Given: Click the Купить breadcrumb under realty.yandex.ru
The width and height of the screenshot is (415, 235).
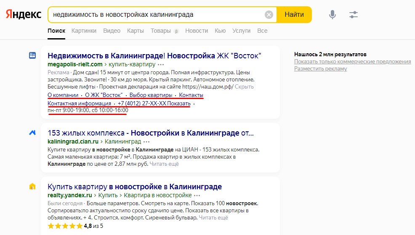Looking at the screenshot, I should point(108,196).
